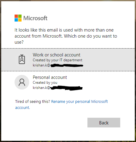
Task: Click the blue square of Microsoft logo
Action: [x=16, y=20]
